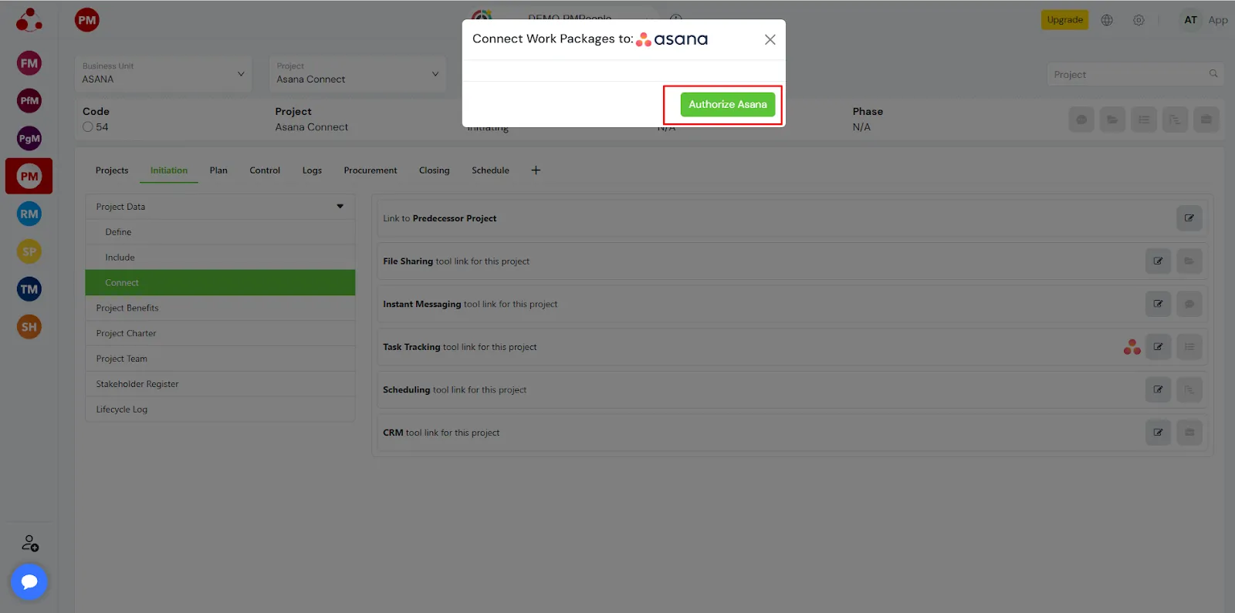Click the add user icon

tap(29, 544)
